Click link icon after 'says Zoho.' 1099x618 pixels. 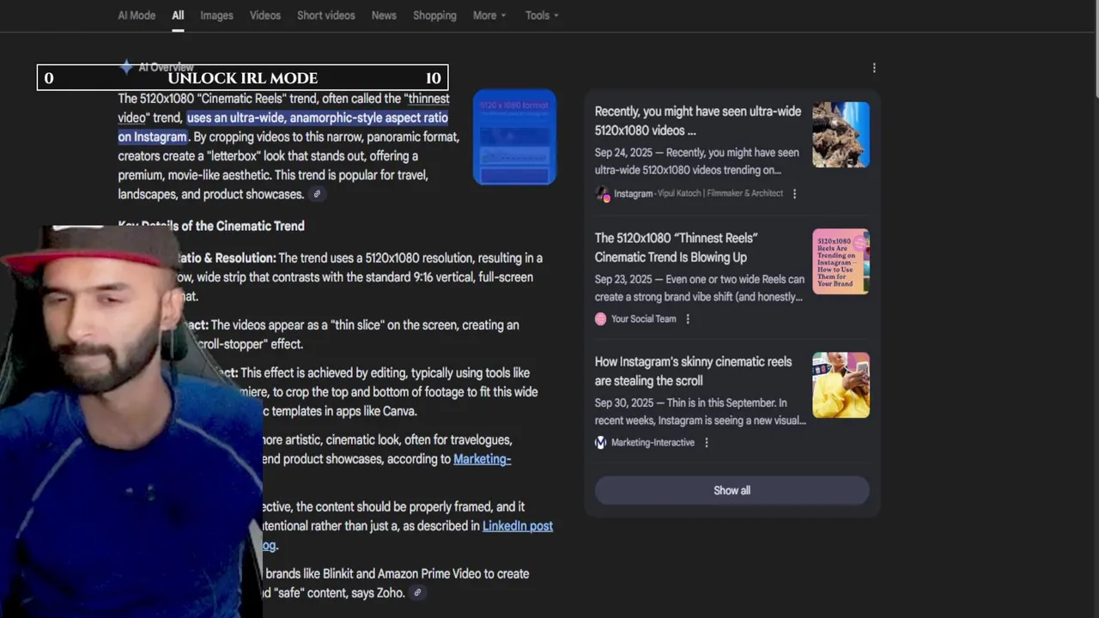(x=417, y=592)
